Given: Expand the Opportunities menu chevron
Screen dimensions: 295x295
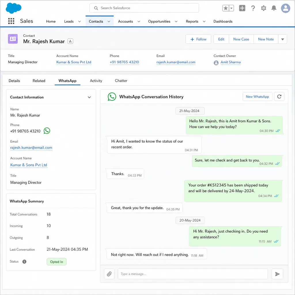Looking at the screenshot, I should tap(176, 21).
